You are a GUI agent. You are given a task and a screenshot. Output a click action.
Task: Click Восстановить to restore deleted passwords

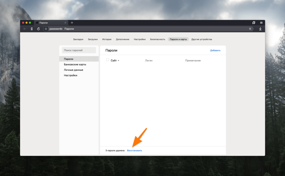pyautogui.click(x=134, y=151)
